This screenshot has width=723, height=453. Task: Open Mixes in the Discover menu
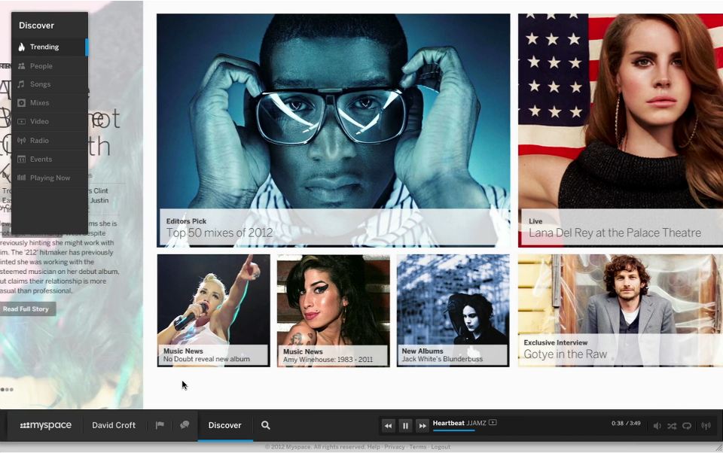(x=50, y=103)
